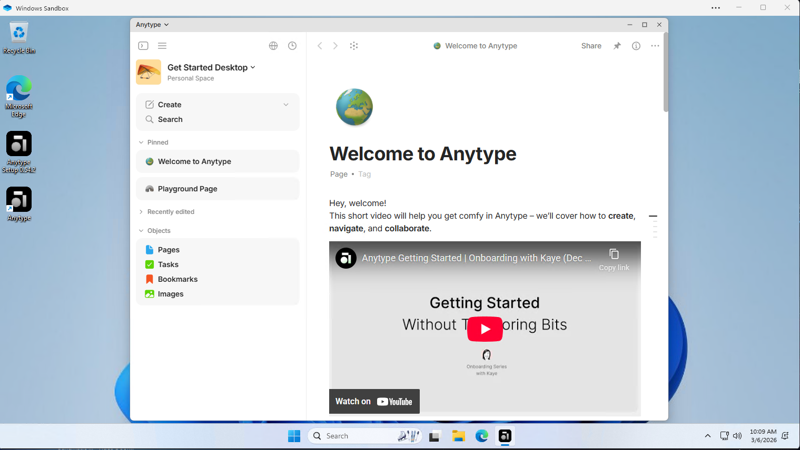The width and height of the screenshot is (800, 450).
Task: Go back with the left arrow
Action: click(x=320, y=46)
